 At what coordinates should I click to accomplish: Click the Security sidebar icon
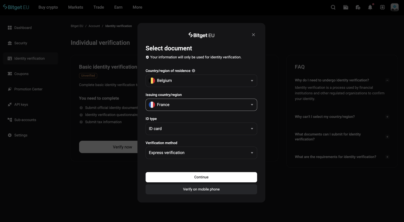(x=10, y=43)
